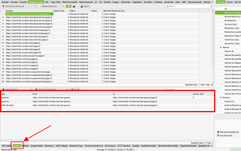Click the Export button in top toolbar

coord(85,6)
